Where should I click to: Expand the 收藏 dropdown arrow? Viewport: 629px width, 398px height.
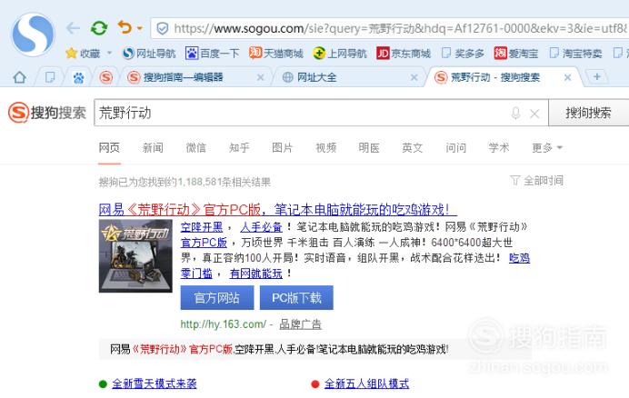point(109,53)
